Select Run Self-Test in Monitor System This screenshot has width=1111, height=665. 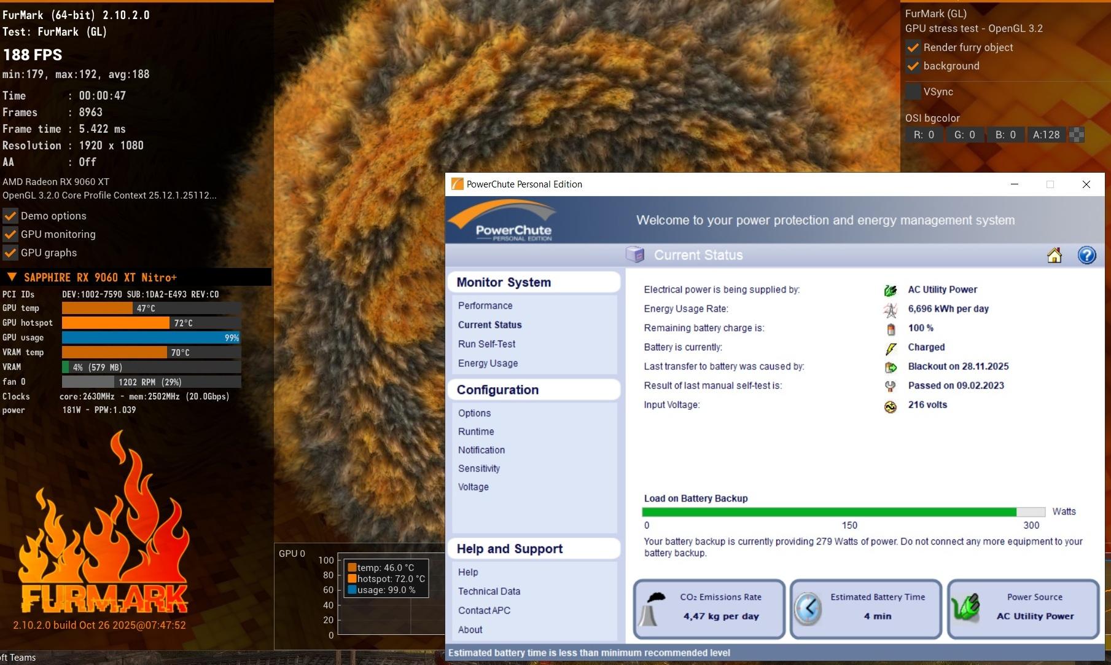[486, 344]
